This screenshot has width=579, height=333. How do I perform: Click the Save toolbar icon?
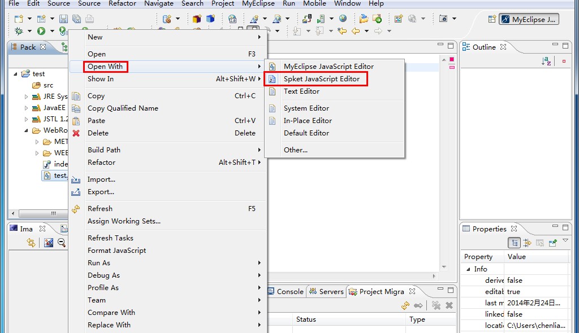point(63,19)
